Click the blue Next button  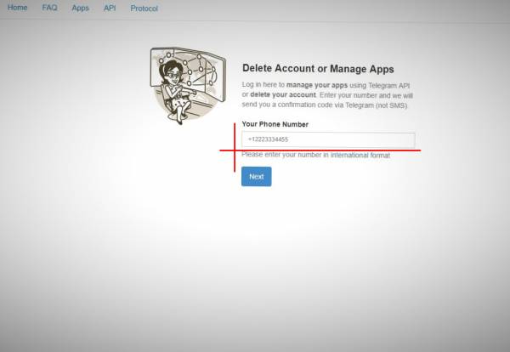[x=257, y=177]
